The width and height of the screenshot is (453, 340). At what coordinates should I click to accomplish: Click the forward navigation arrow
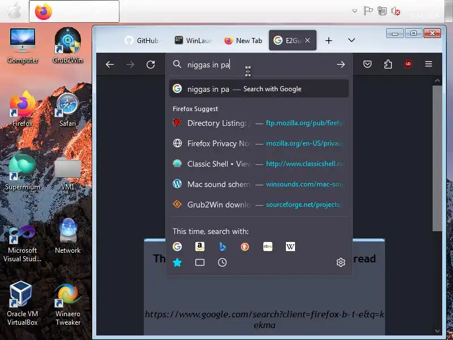tap(130, 64)
